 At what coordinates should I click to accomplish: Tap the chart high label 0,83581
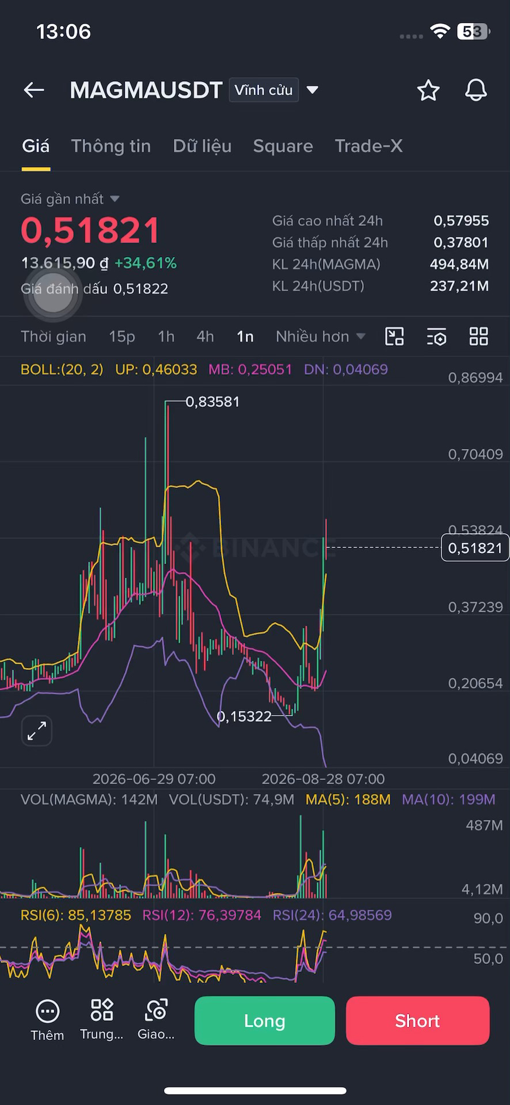[x=212, y=402]
